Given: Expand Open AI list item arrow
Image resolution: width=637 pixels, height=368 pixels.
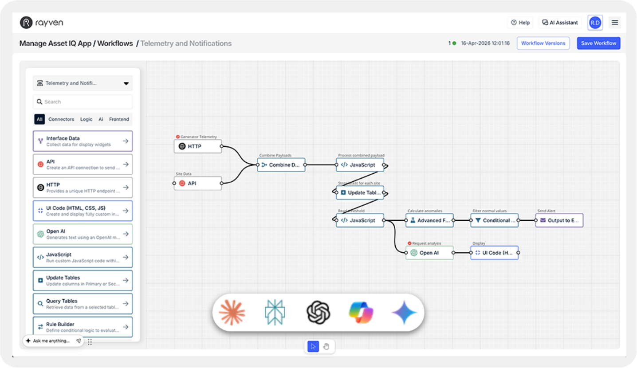Looking at the screenshot, I should click(x=126, y=234).
